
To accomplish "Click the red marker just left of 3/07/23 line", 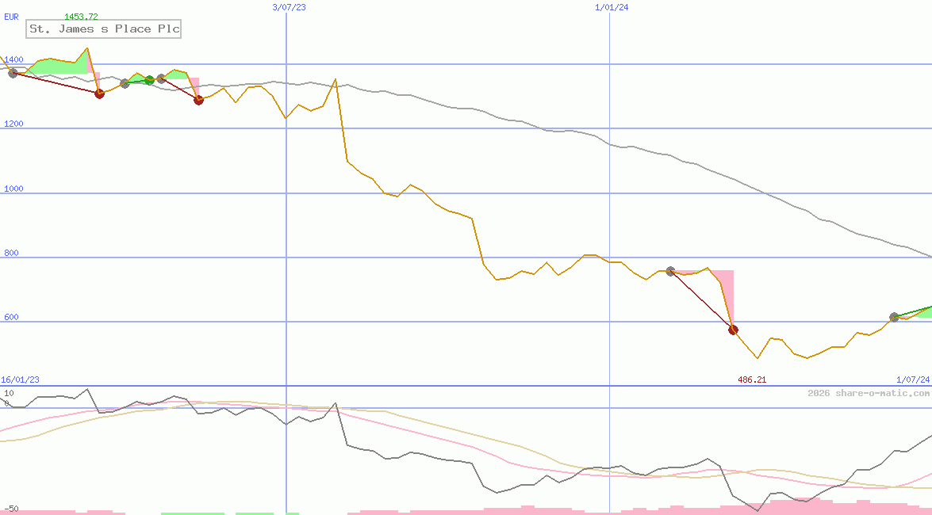I will coord(198,100).
